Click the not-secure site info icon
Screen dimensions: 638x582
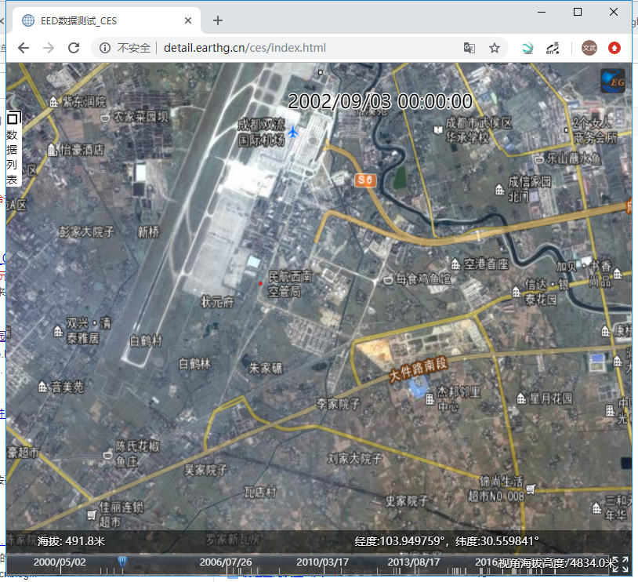[106, 48]
